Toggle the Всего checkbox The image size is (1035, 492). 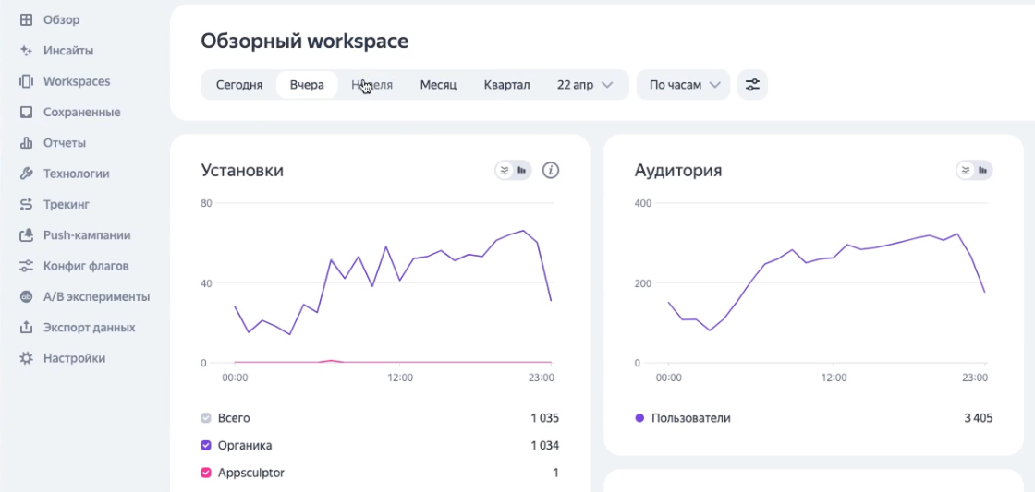pyautogui.click(x=206, y=418)
